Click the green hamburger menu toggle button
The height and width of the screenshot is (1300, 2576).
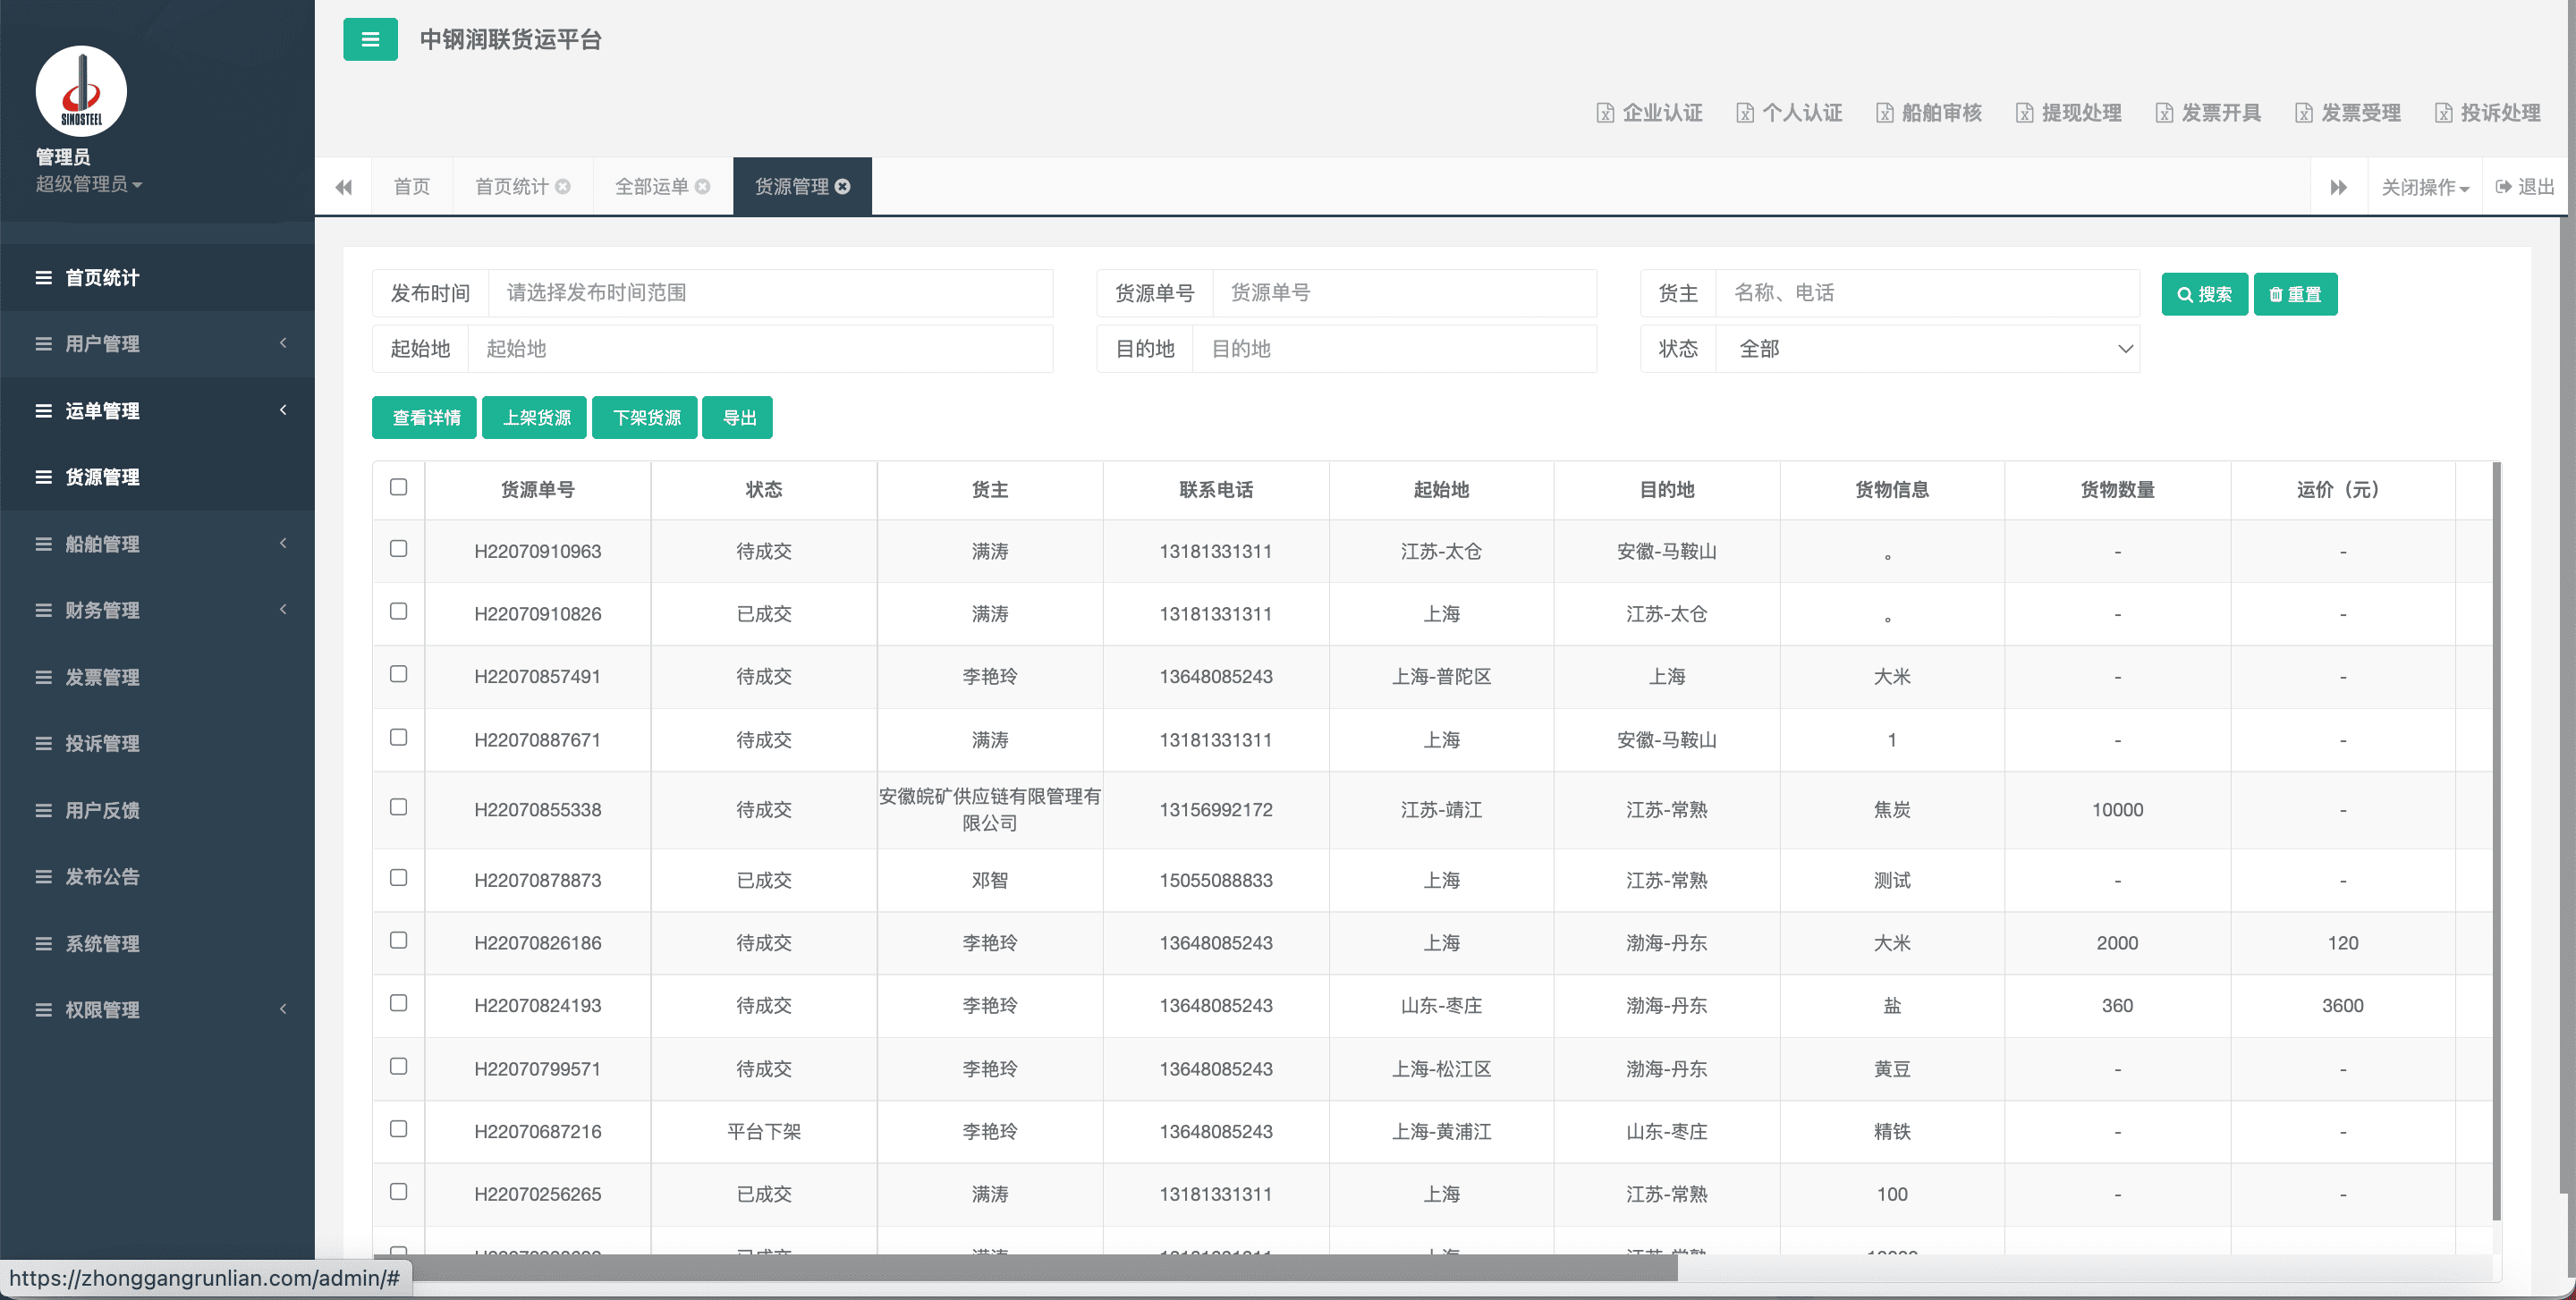click(x=370, y=40)
